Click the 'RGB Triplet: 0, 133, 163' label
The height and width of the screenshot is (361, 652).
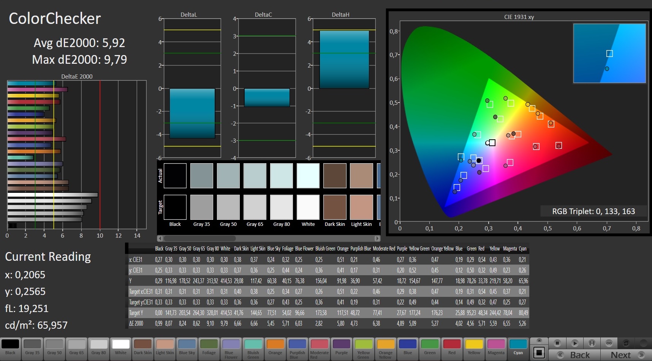click(593, 211)
